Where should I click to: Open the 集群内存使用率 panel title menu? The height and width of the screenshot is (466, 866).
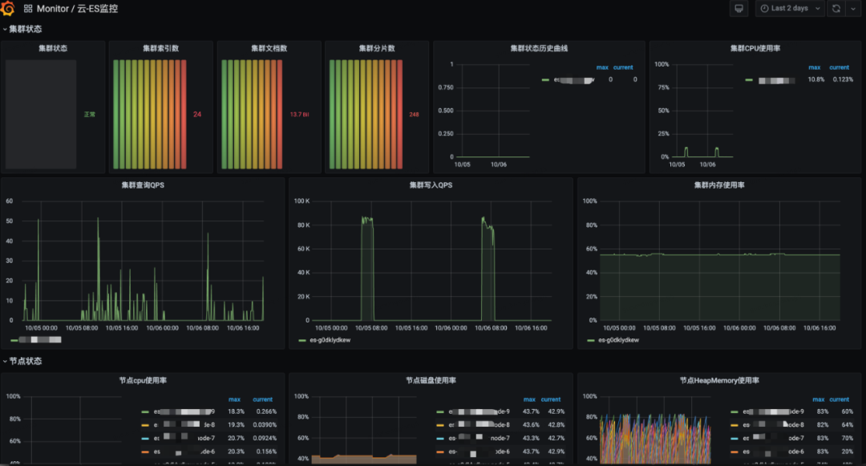[x=719, y=185]
